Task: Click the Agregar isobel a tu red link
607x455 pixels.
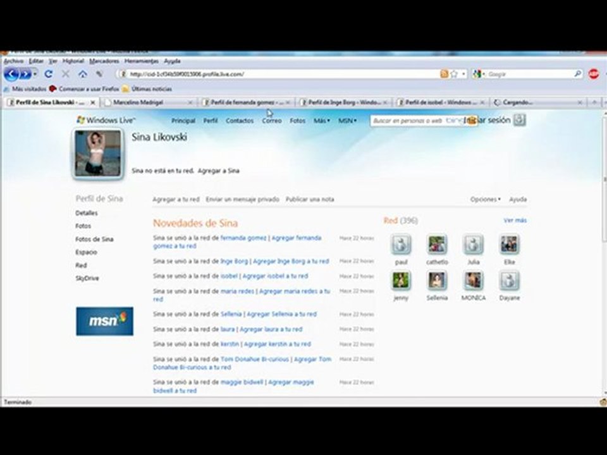Action: coord(275,276)
